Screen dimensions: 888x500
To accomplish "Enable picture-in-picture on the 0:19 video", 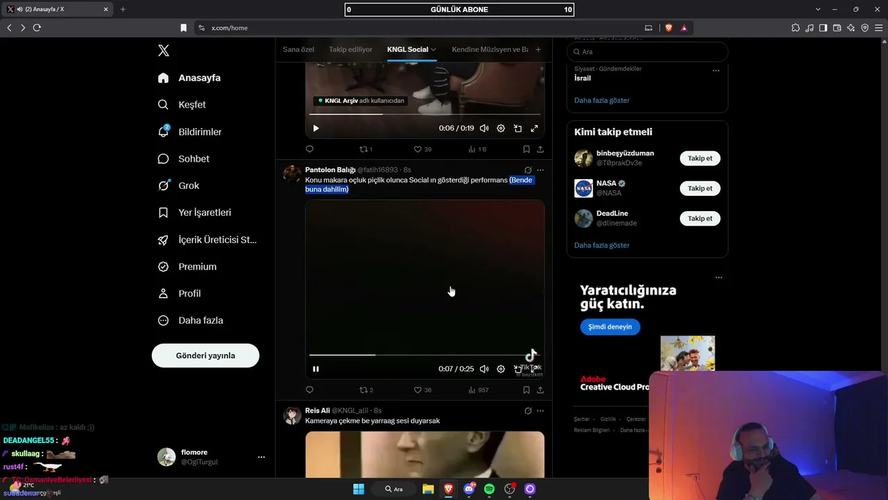I will [x=518, y=128].
